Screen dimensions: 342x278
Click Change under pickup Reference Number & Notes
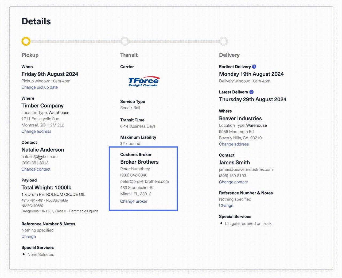pyautogui.click(x=29, y=237)
